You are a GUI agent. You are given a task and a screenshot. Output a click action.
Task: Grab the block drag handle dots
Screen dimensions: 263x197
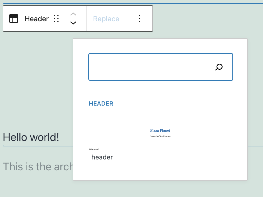click(56, 19)
